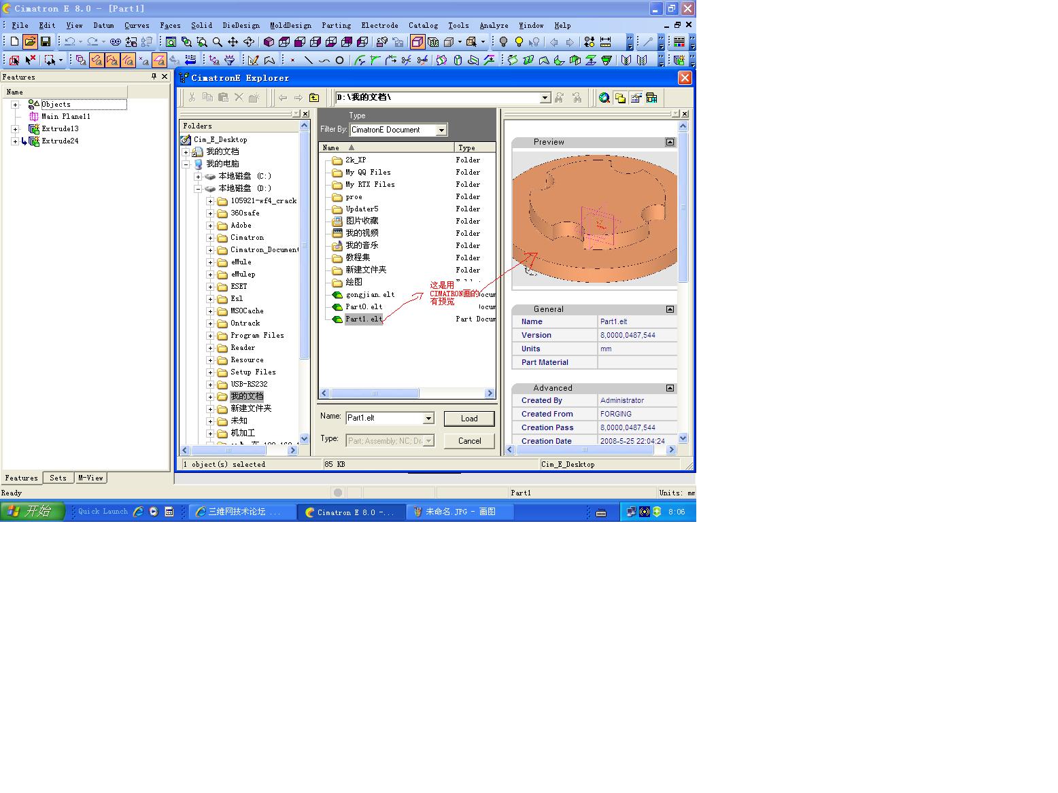Open the Analyze menu
Image resolution: width=1058 pixels, height=793 pixels.
coord(494,25)
